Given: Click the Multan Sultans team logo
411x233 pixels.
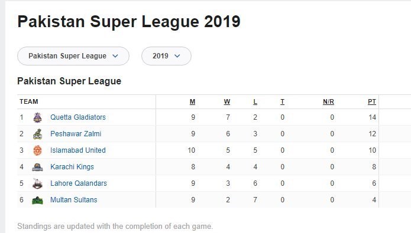Looking at the screenshot, I should tap(37, 200).
